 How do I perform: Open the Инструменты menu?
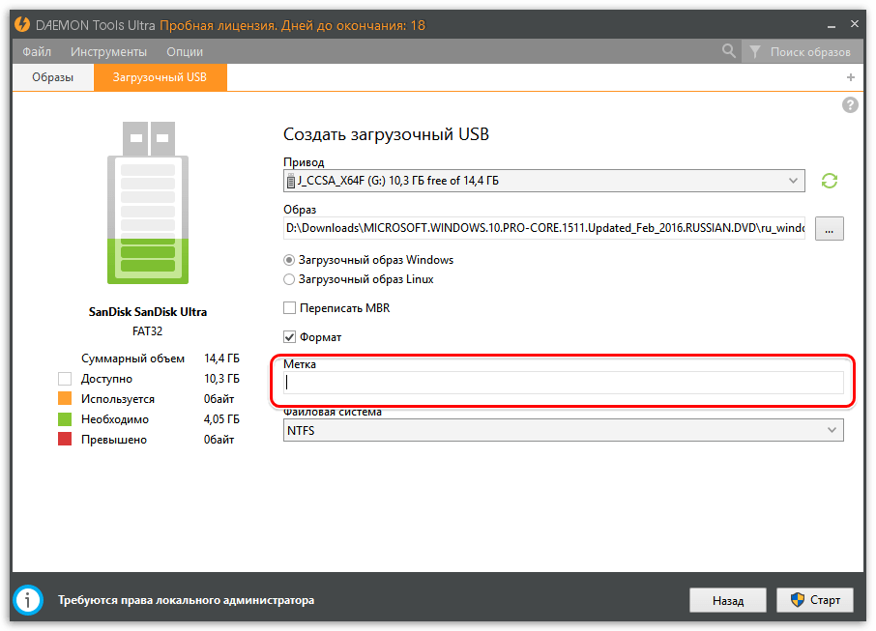pyautogui.click(x=108, y=51)
